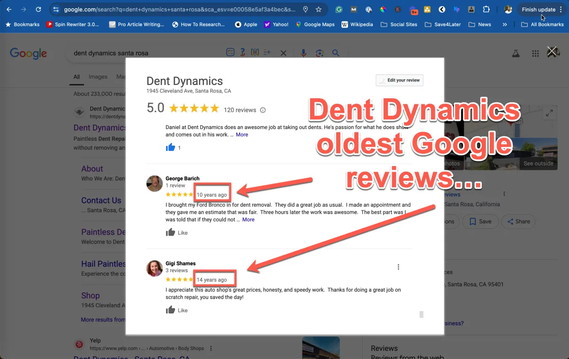Open Google Maps bookmark
This screenshot has height=359, width=569.
[x=315, y=24]
